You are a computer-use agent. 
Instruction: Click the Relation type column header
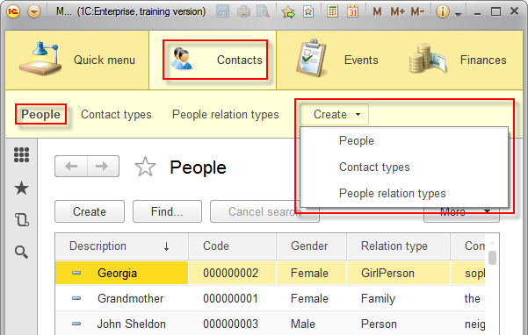pos(398,246)
